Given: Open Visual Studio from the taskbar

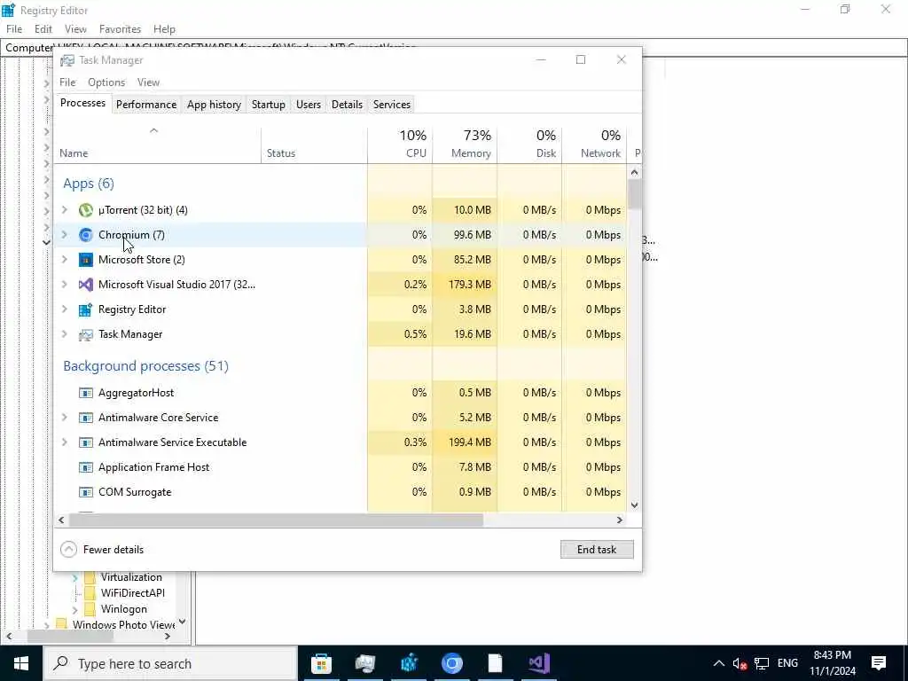Looking at the screenshot, I should tap(538, 663).
